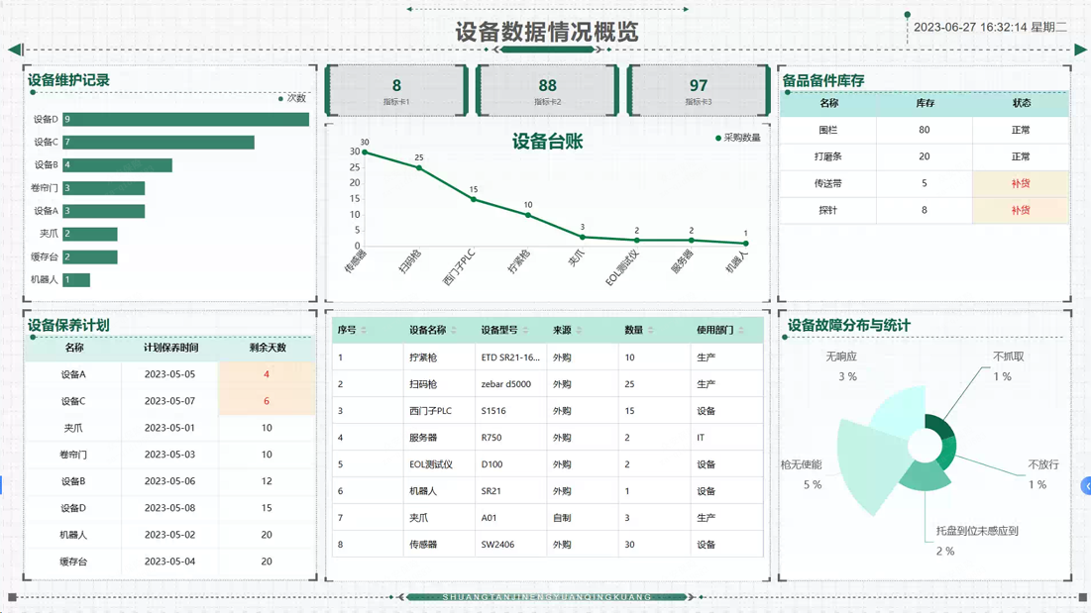Viewport: 1091px width, 613px height.
Task: Click the sort icon next to 来源
Action: pos(579,331)
